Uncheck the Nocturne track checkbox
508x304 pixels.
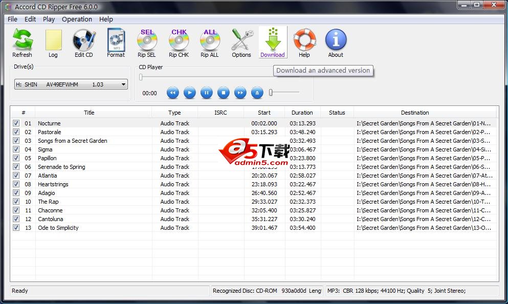coord(16,123)
